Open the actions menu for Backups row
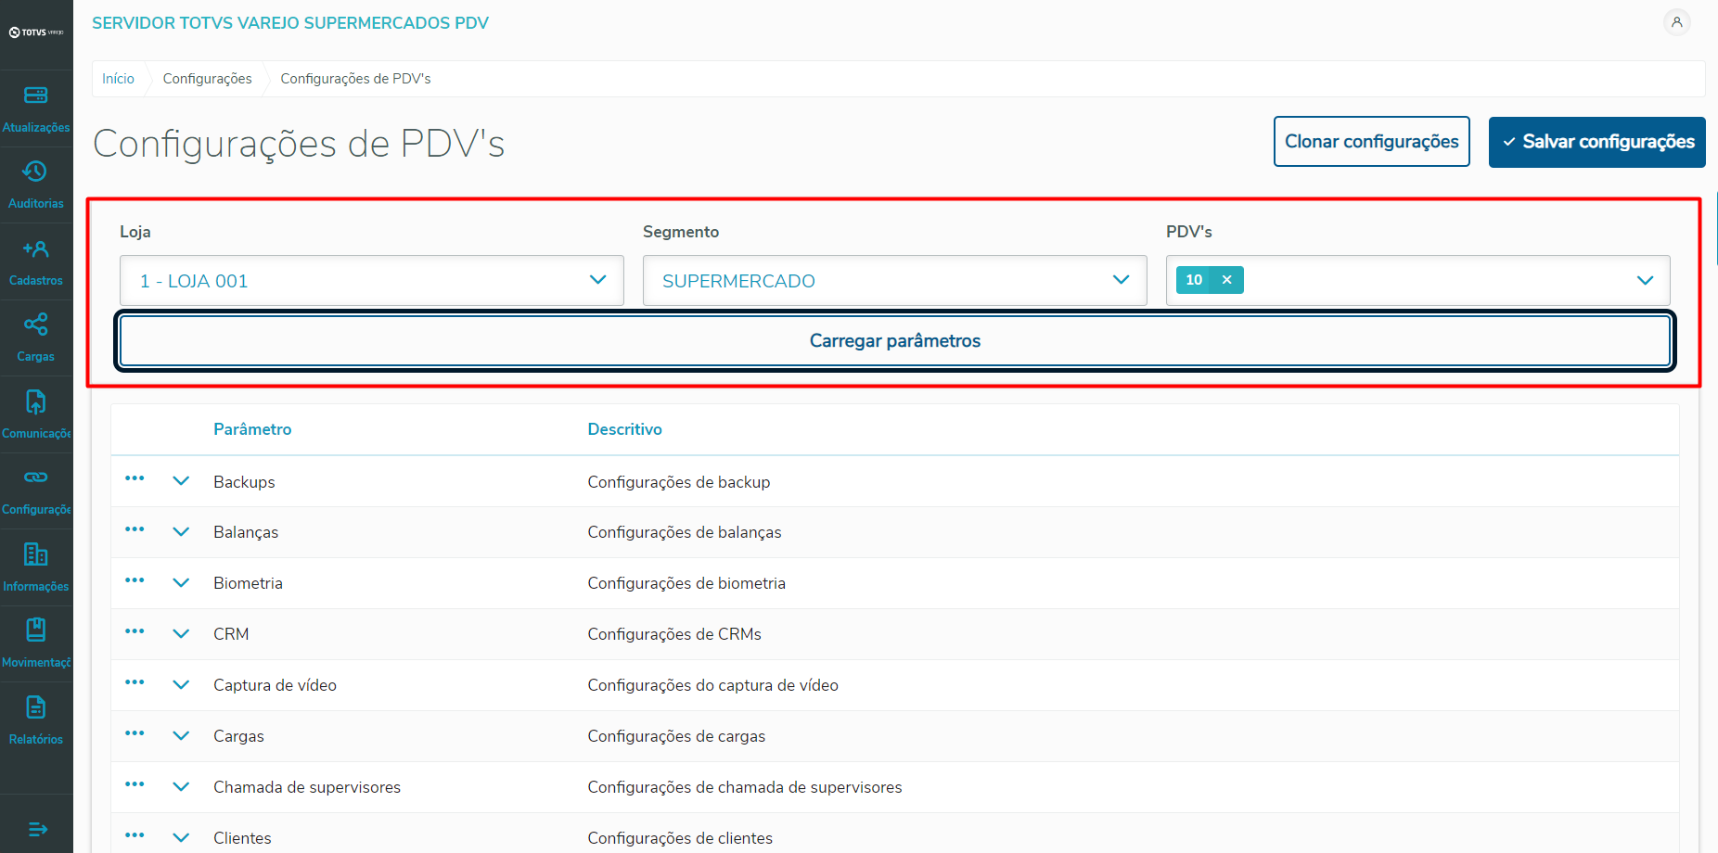The height and width of the screenshot is (853, 1718). [135, 478]
